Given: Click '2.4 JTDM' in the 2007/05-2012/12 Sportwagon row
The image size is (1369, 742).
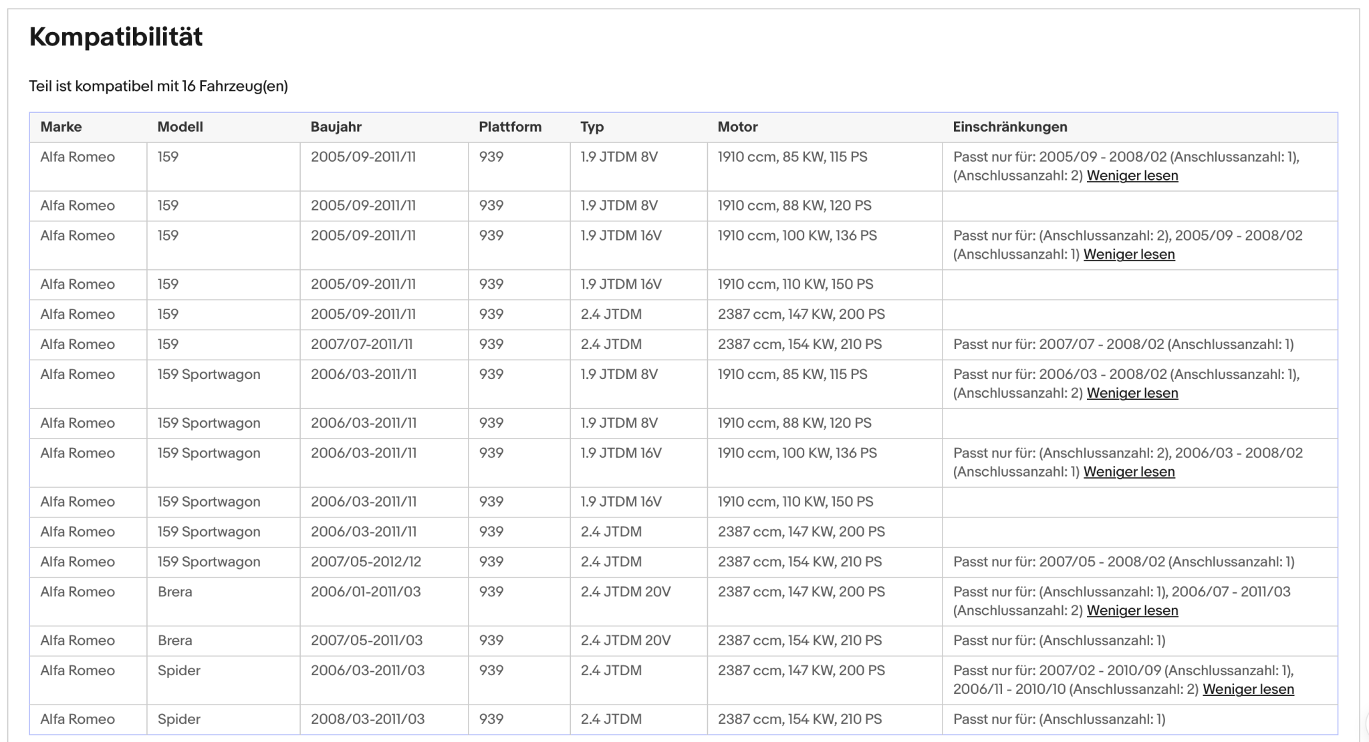Looking at the screenshot, I should click(610, 562).
